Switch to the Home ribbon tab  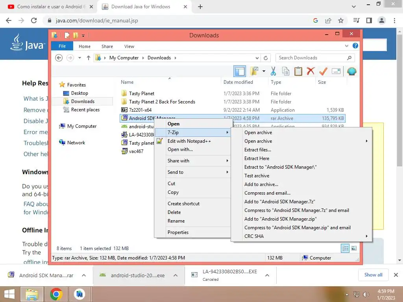point(85,46)
